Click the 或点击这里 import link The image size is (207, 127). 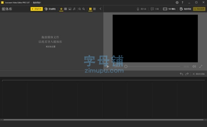click(51, 47)
